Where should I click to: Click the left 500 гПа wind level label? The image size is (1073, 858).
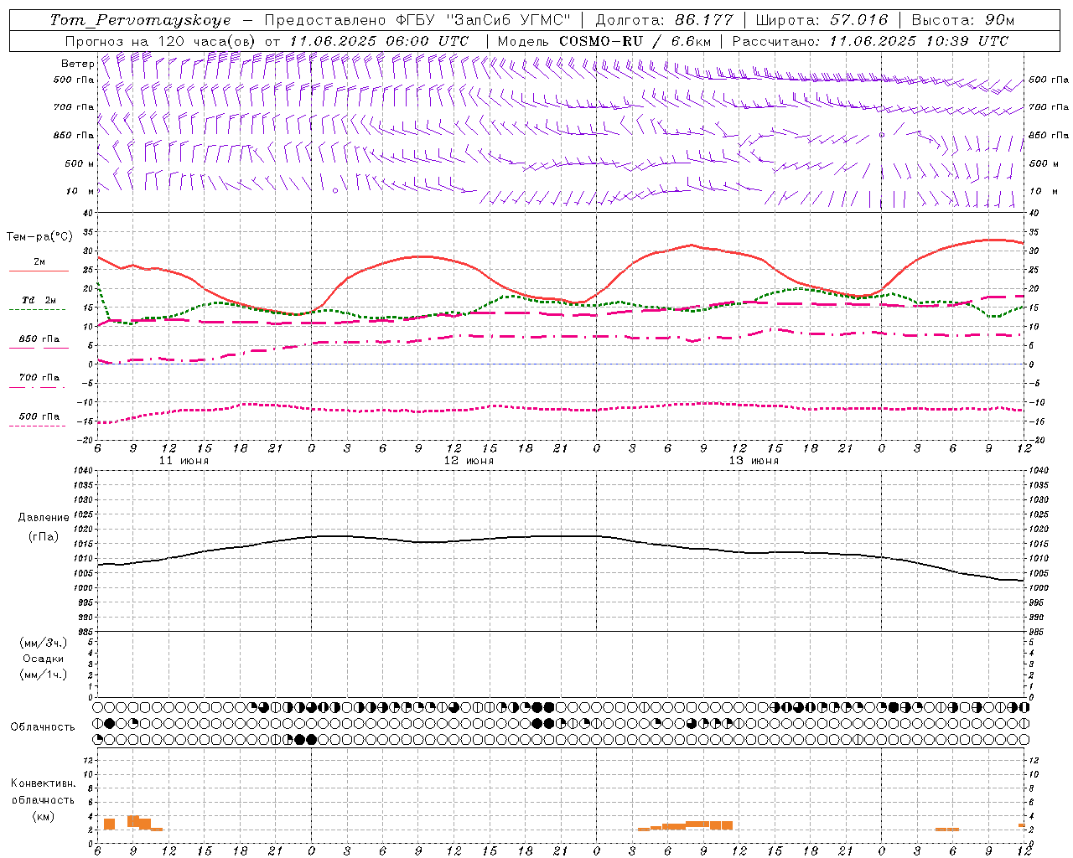pyautogui.click(x=73, y=80)
